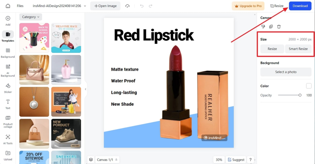Screen dimensions: 315x164
Task: Click the Resize button under Size
Action: point(272,49)
